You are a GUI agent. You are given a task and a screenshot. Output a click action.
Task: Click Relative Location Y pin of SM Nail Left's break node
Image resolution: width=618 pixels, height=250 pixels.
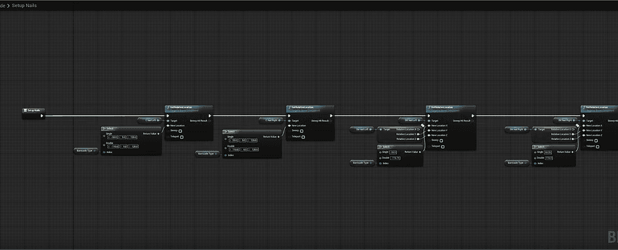click(418, 134)
